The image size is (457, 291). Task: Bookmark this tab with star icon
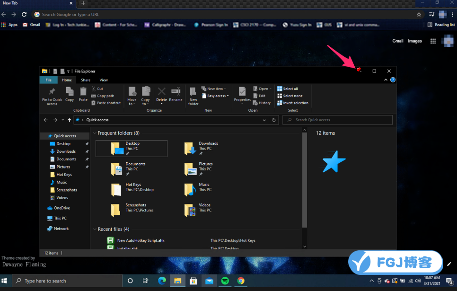point(419,15)
